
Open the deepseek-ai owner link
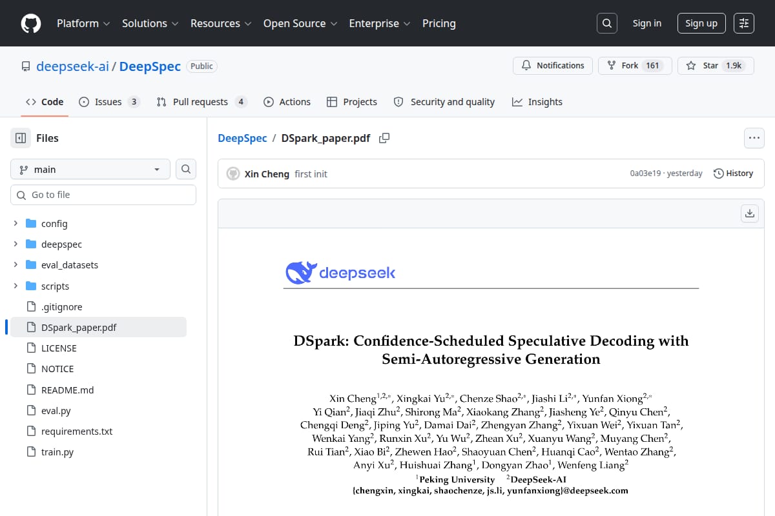72,66
